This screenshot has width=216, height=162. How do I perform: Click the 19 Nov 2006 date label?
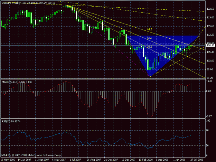8,160
